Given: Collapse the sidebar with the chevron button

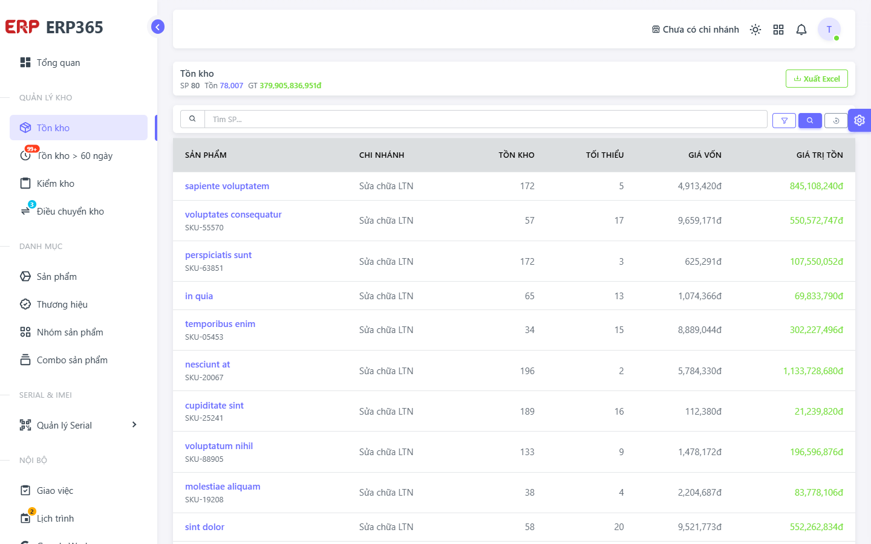Looking at the screenshot, I should tap(157, 27).
